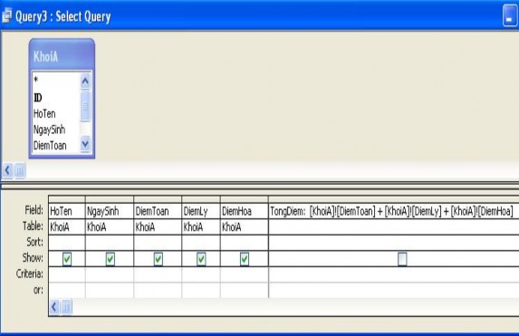Click the NgaySinh Field cell in grid
The width and height of the screenshot is (519, 336).
coord(110,211)
